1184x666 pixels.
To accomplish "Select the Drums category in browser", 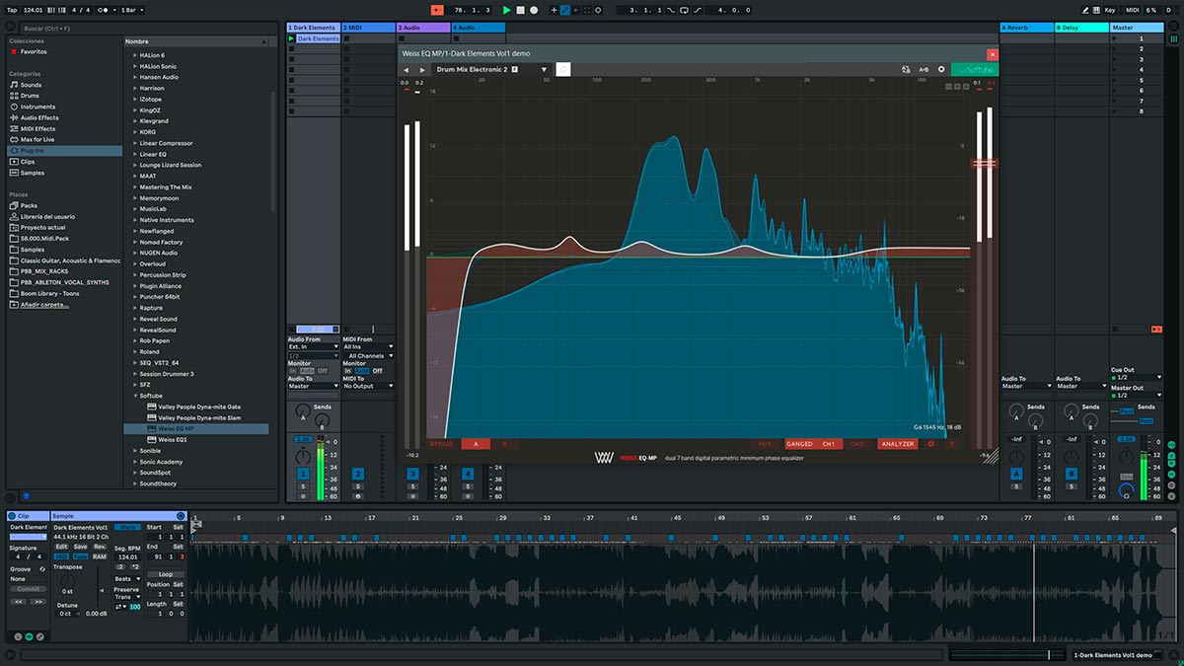I will tap(31, 96).
